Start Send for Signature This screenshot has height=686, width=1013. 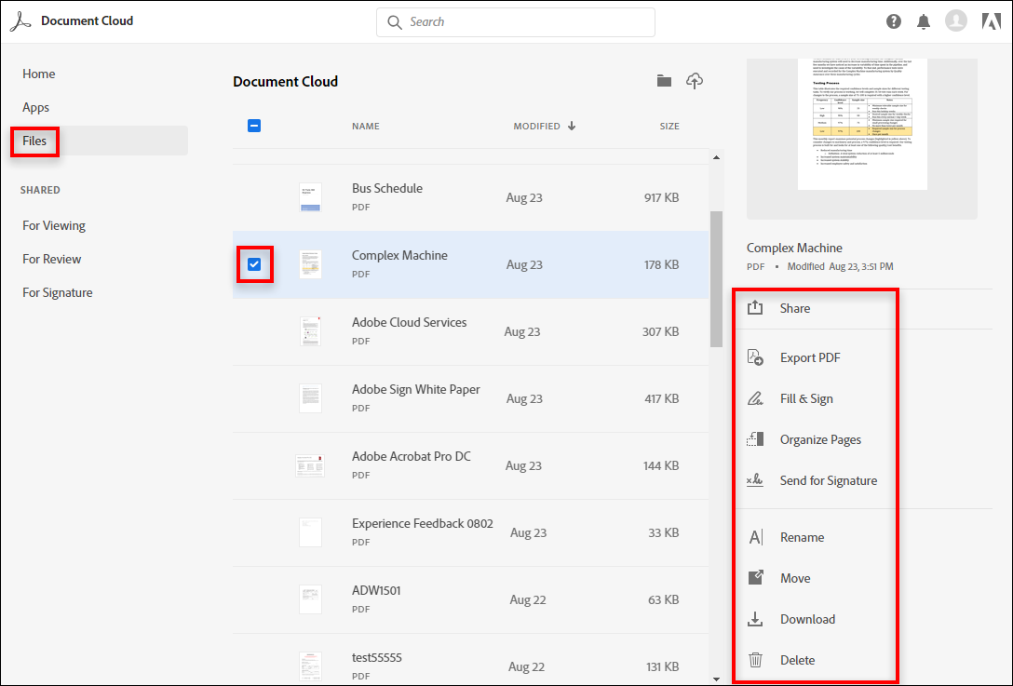point(828,480)
